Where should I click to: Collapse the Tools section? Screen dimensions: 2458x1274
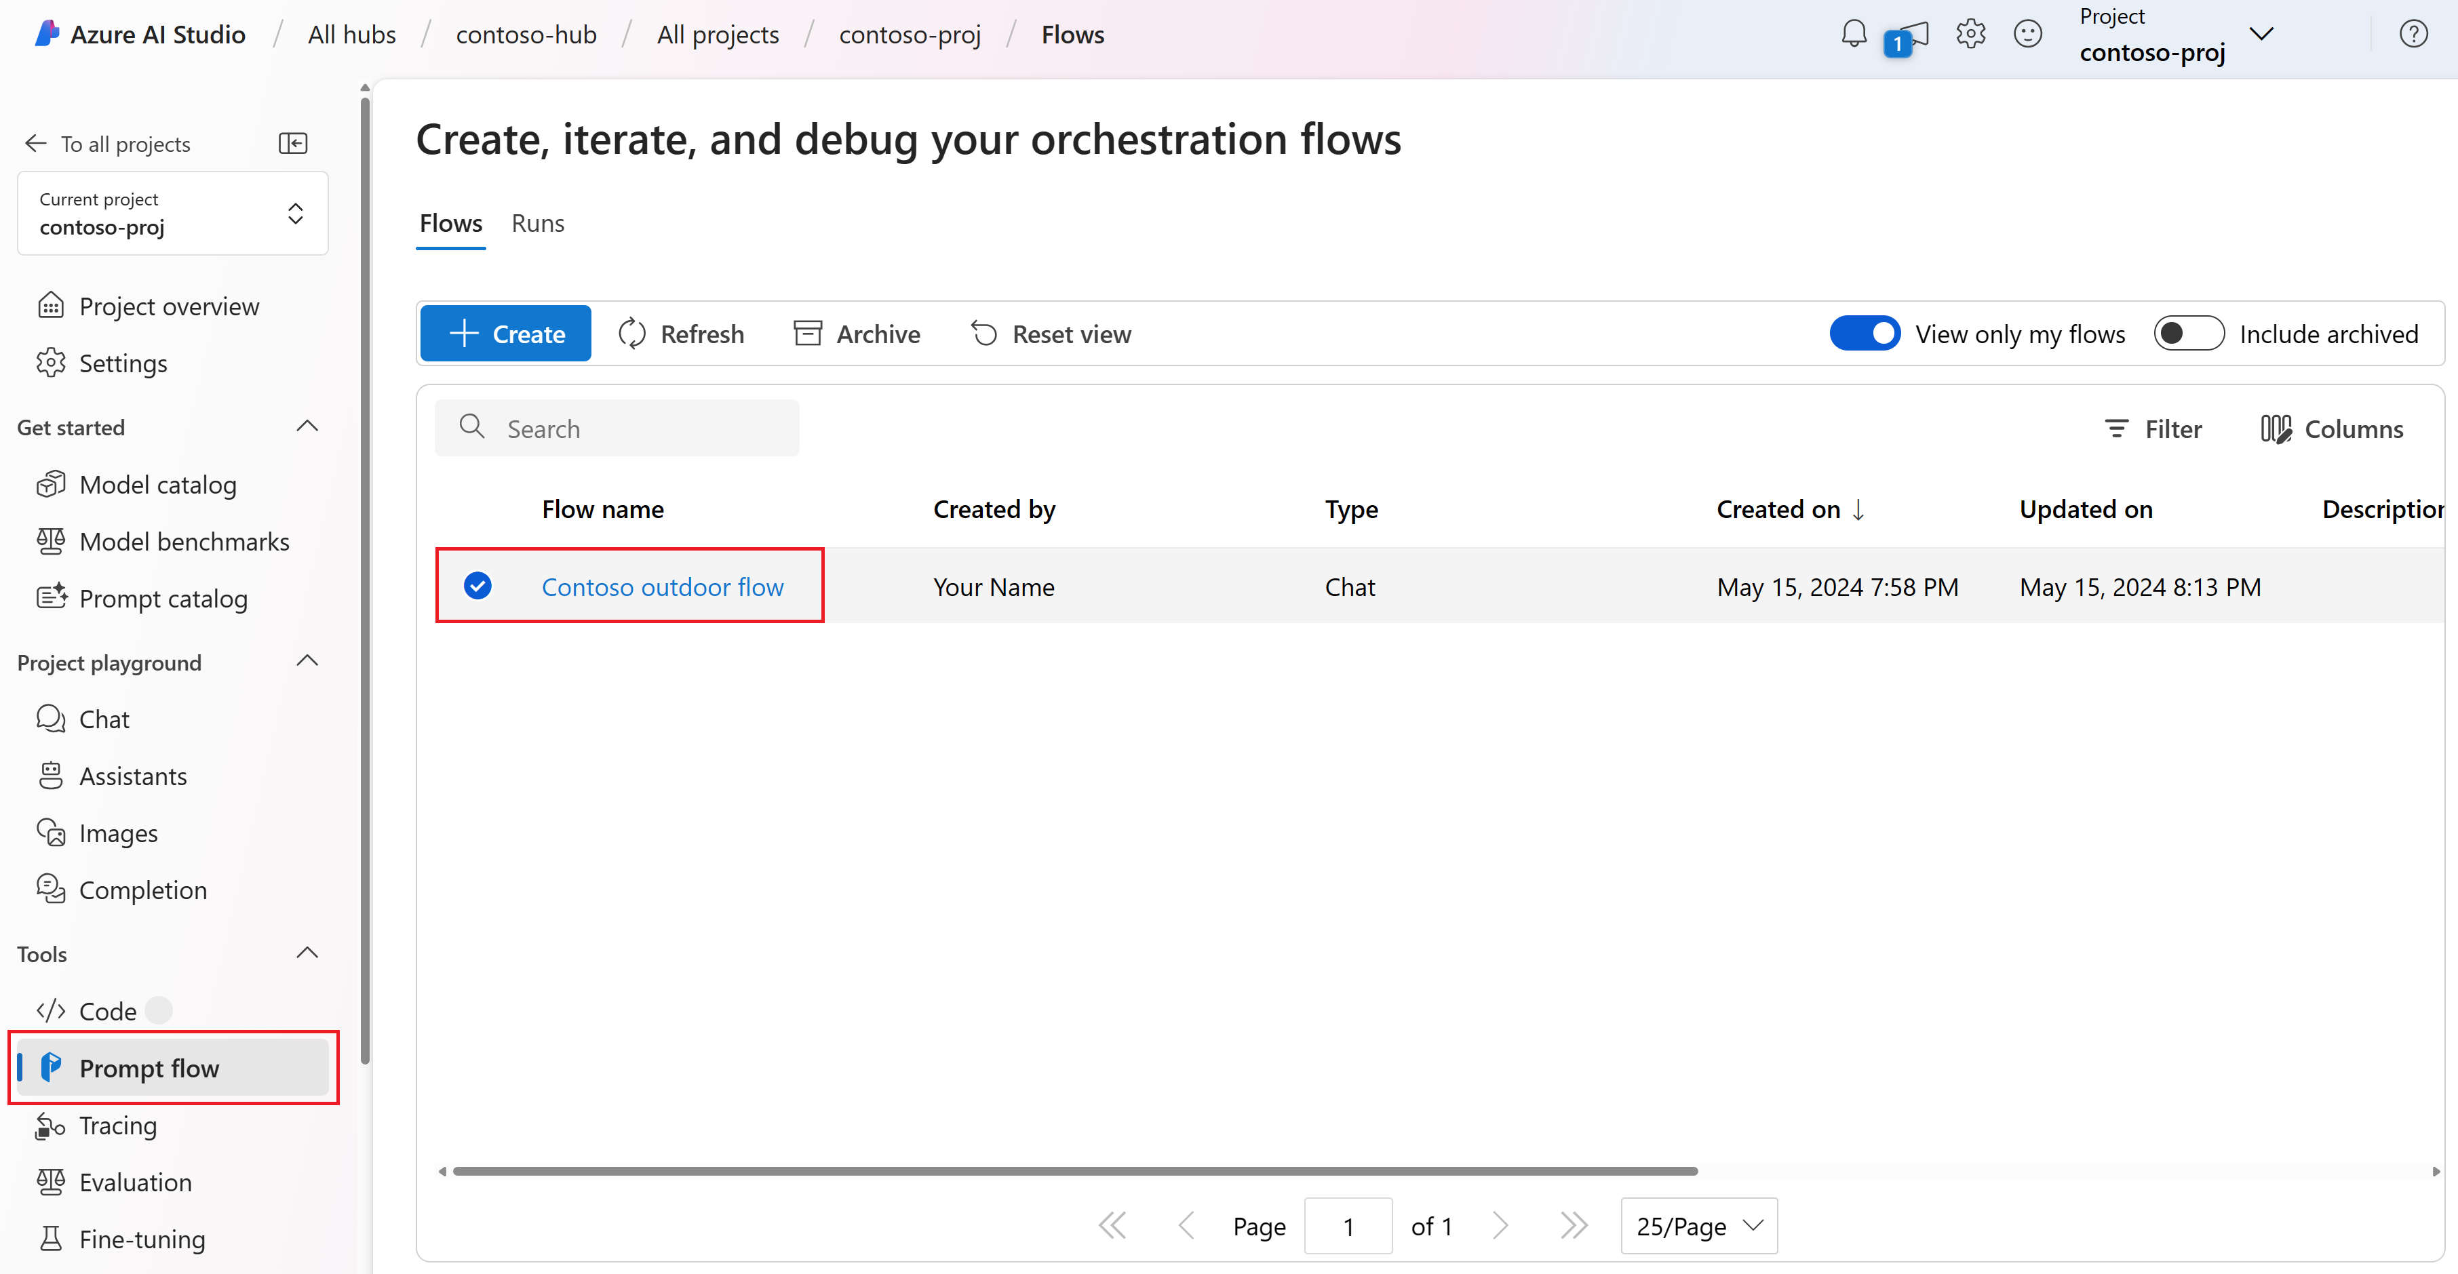click(307, 953)
